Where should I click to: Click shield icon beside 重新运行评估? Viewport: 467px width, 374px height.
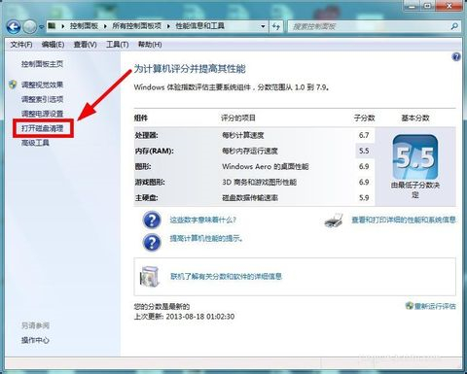point(410,306)
